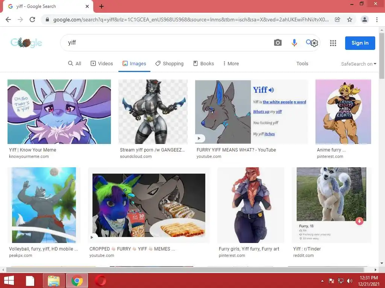The image size is (385, 288).
Task: Close the 'yiff - Google Search' tab
Action: pos(87,6)
